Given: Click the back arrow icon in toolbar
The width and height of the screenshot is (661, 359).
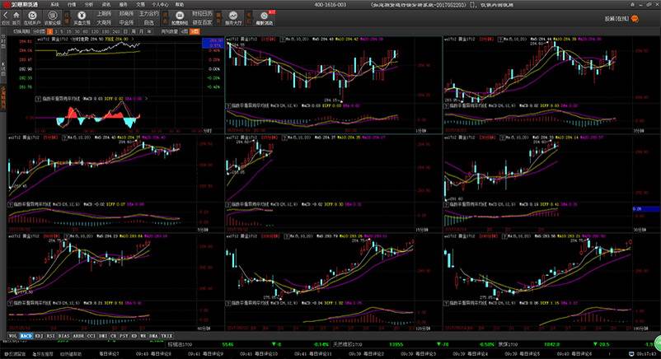Looking at the screenshot, I should pos(6,15).
